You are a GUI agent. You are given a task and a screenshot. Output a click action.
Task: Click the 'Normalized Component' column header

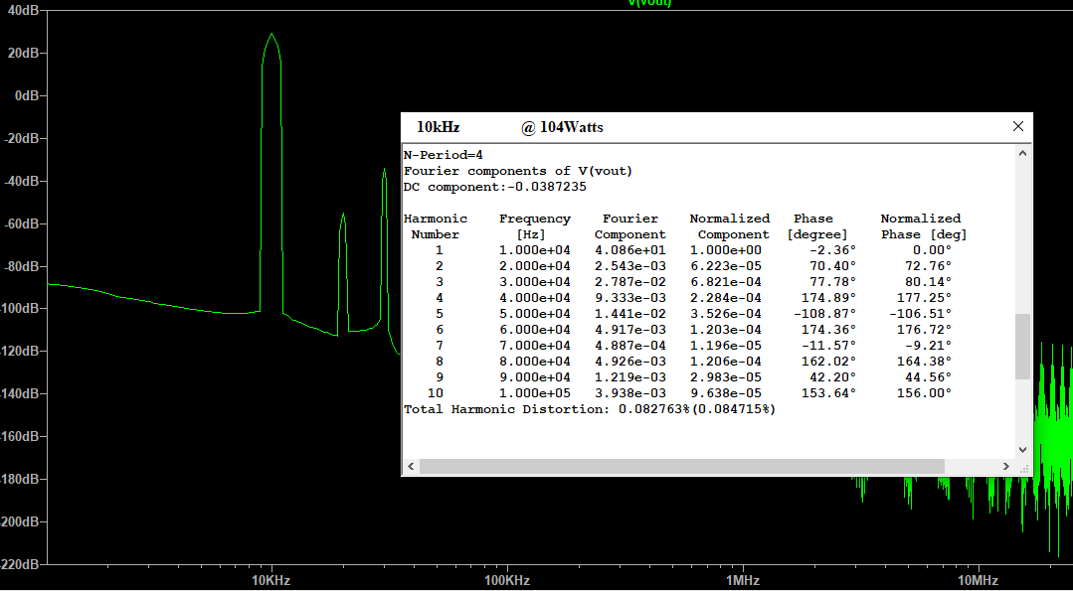pos(730,226)
